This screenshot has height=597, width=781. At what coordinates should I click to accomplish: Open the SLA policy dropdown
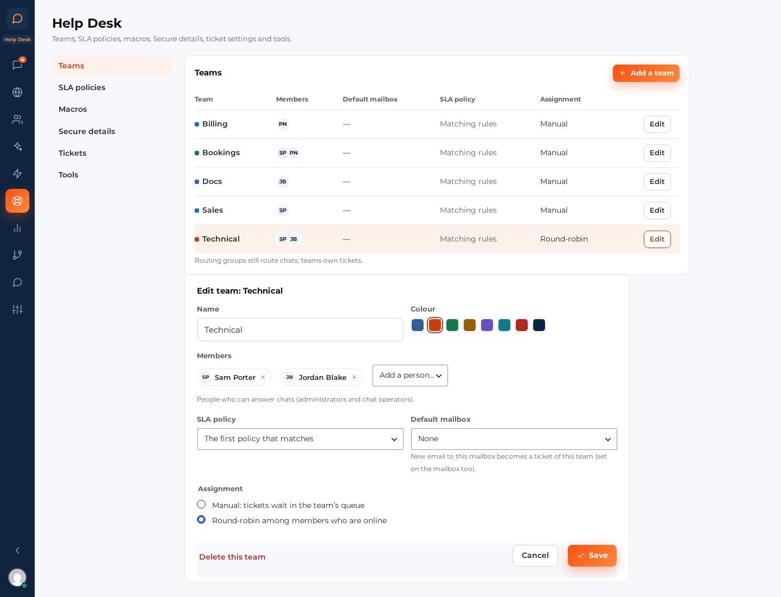pyautogui.click(x=300, y=439)
